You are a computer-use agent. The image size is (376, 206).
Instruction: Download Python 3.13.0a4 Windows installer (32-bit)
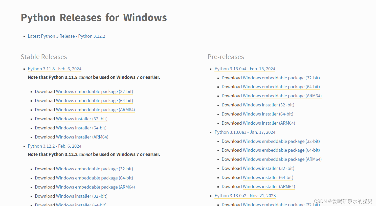click(x=269, y=105)
